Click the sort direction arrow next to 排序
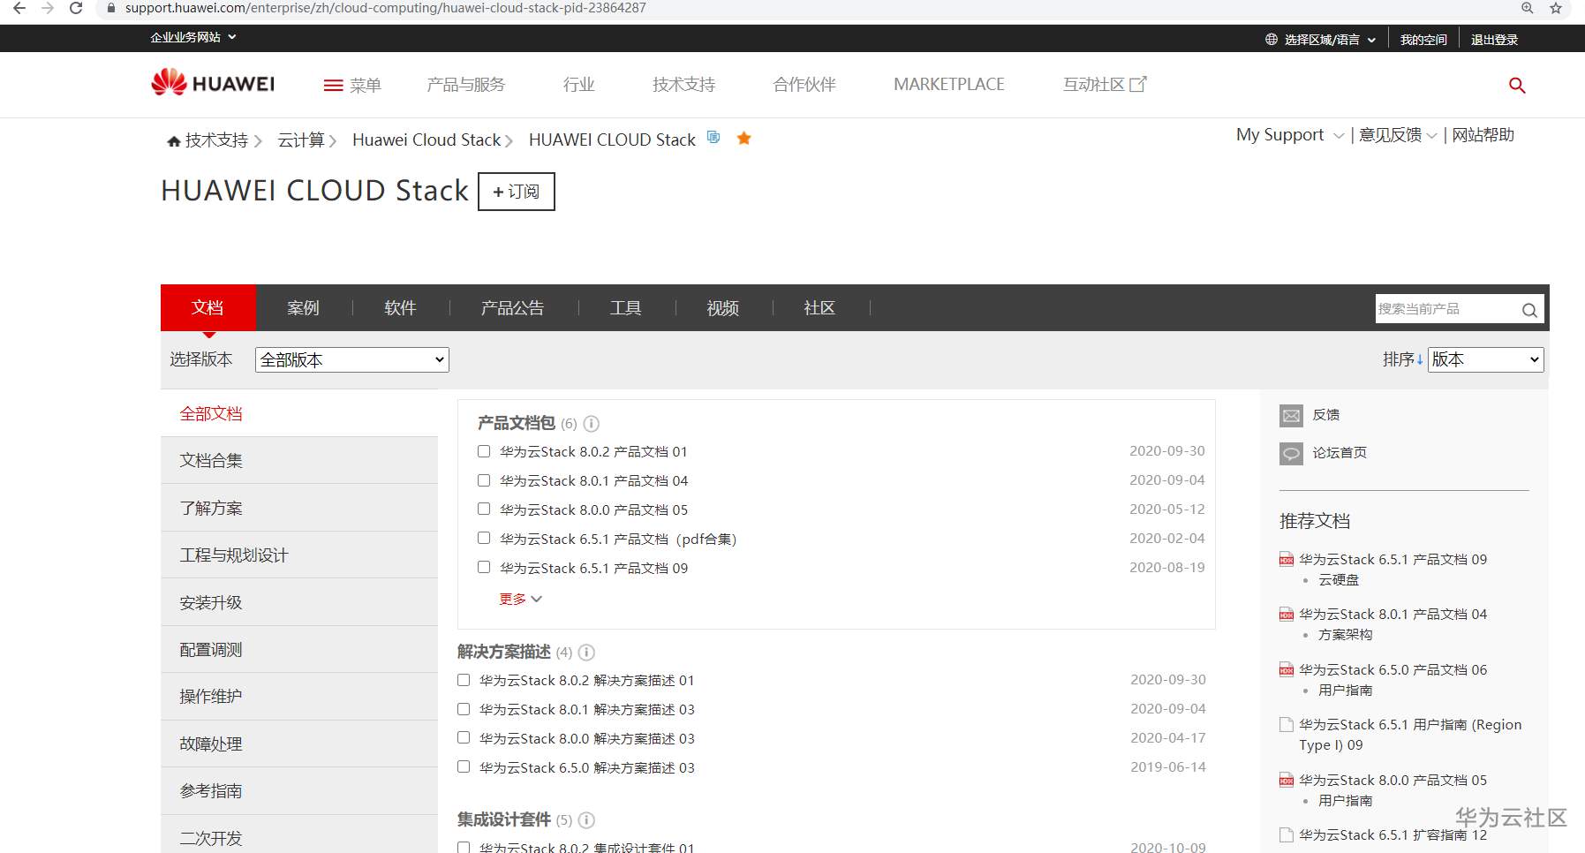The width and height of the screenshot is (1585, 853). 1420,359
